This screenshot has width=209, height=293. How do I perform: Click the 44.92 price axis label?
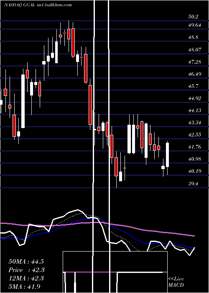click(195, 98)
